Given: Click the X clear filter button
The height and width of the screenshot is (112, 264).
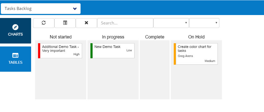Looking at the screenshot, I should (x=86, y=23).
